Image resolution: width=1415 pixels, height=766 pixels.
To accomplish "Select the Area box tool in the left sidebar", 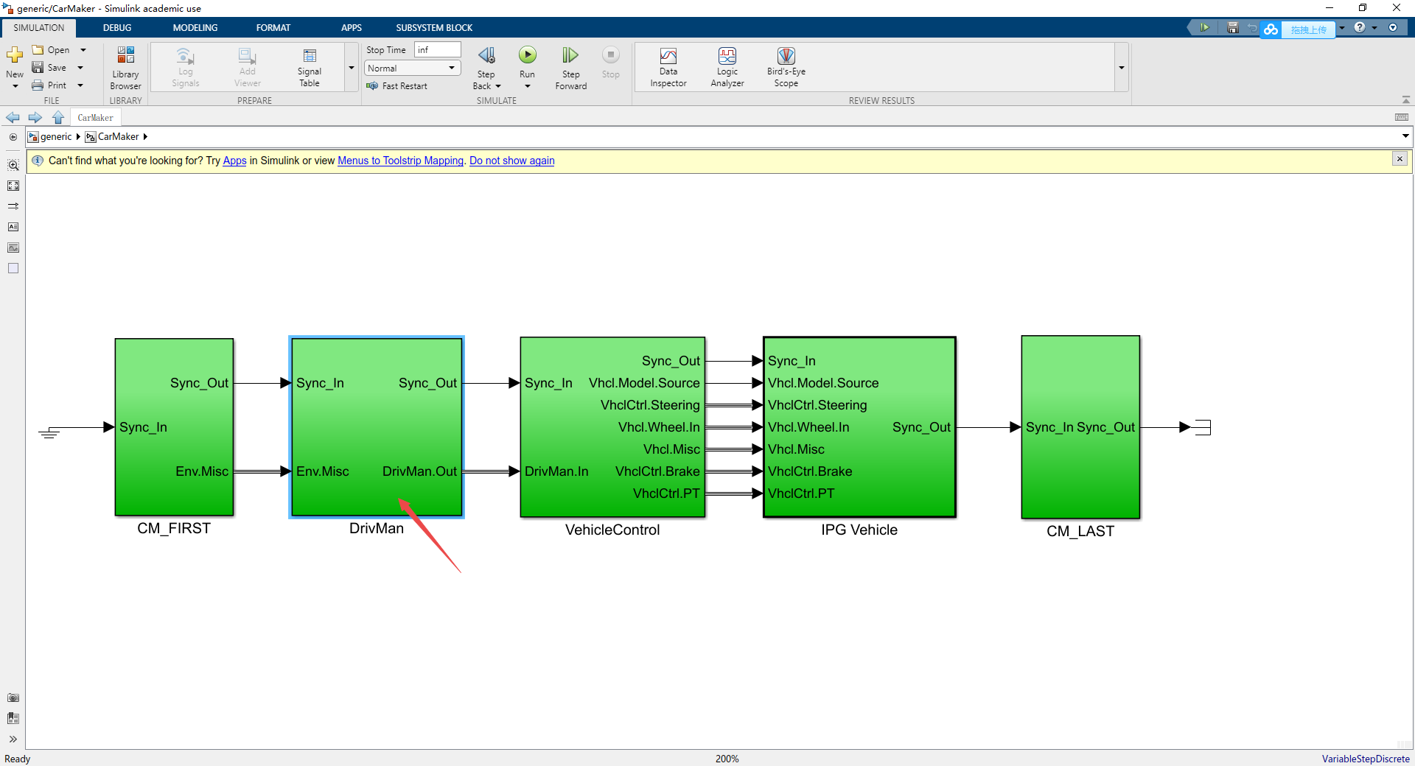I will 13,268.
